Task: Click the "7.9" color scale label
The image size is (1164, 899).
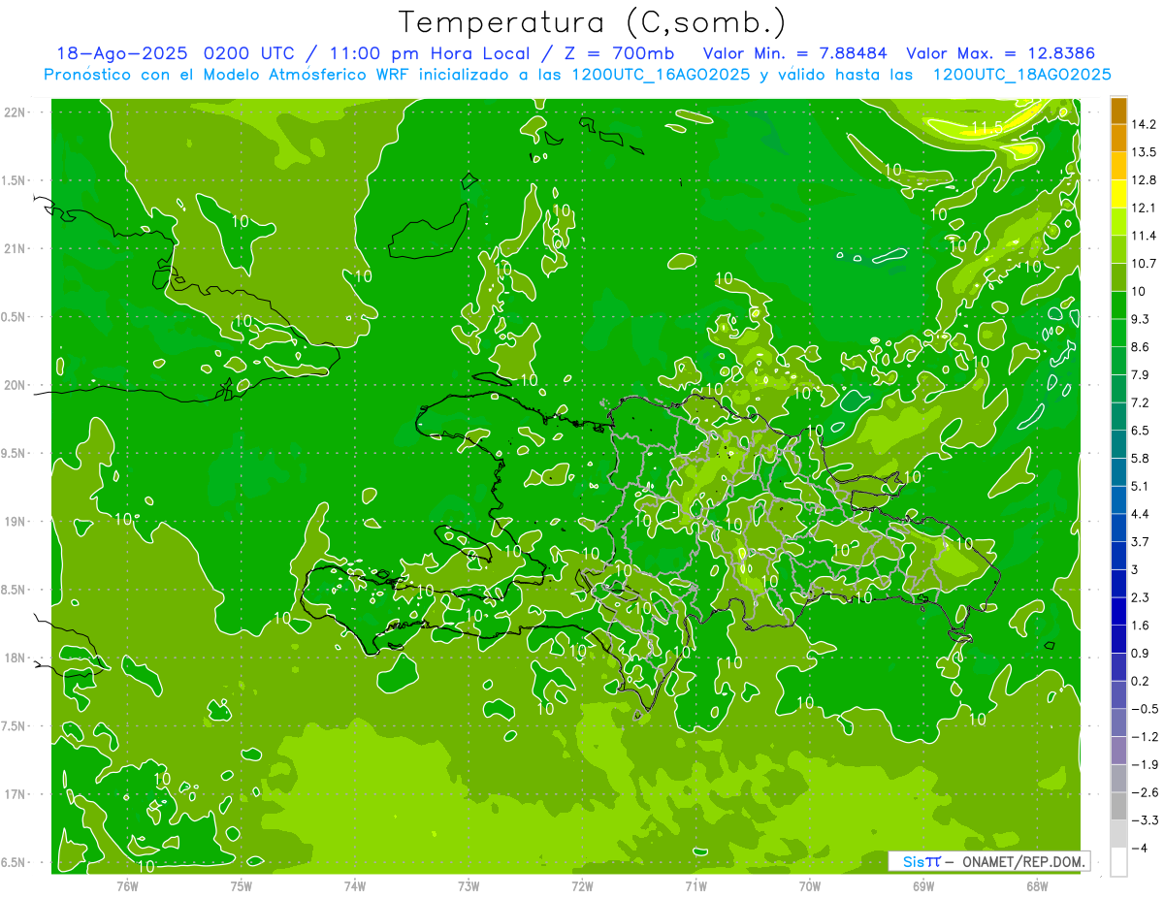Action: point(1141,375)
